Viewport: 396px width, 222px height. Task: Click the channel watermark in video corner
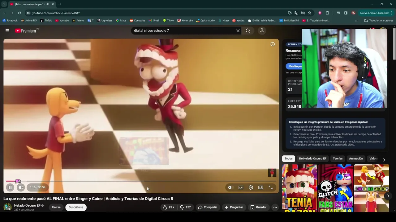coord(272,172)
